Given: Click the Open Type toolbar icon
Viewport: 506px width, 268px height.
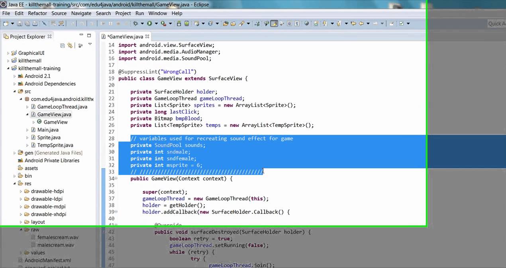Looking at the screenshot, I should click(x=226, y=23).
